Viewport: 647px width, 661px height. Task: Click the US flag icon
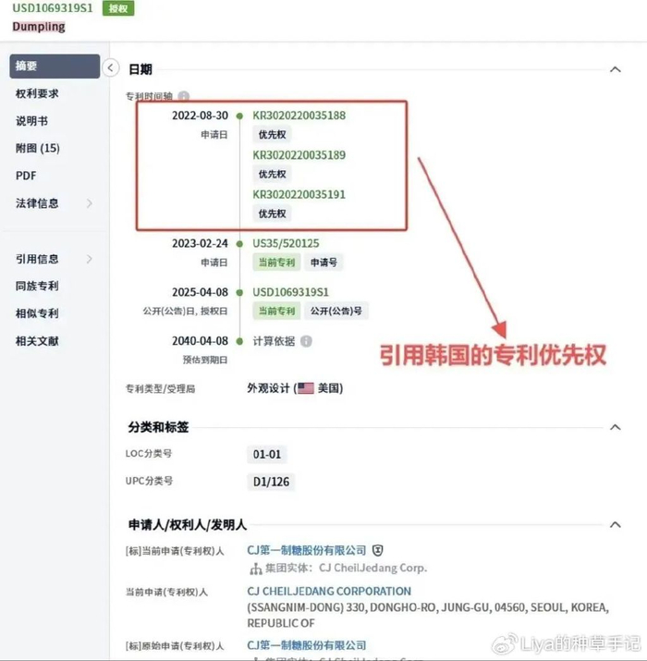(x=306, y=388)
